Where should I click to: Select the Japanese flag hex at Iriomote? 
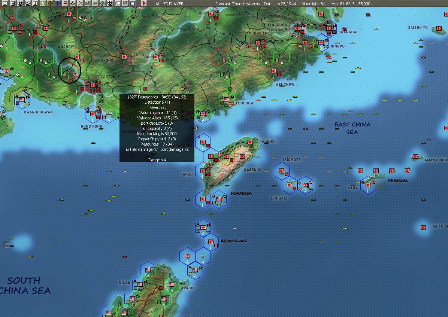pos(281,171)
